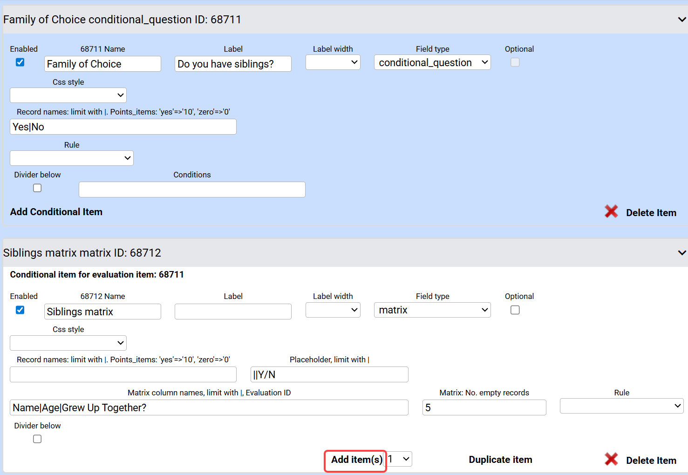Click red X icon in Family of Choice section
688x475 pixels.
(x=611, y=212)
